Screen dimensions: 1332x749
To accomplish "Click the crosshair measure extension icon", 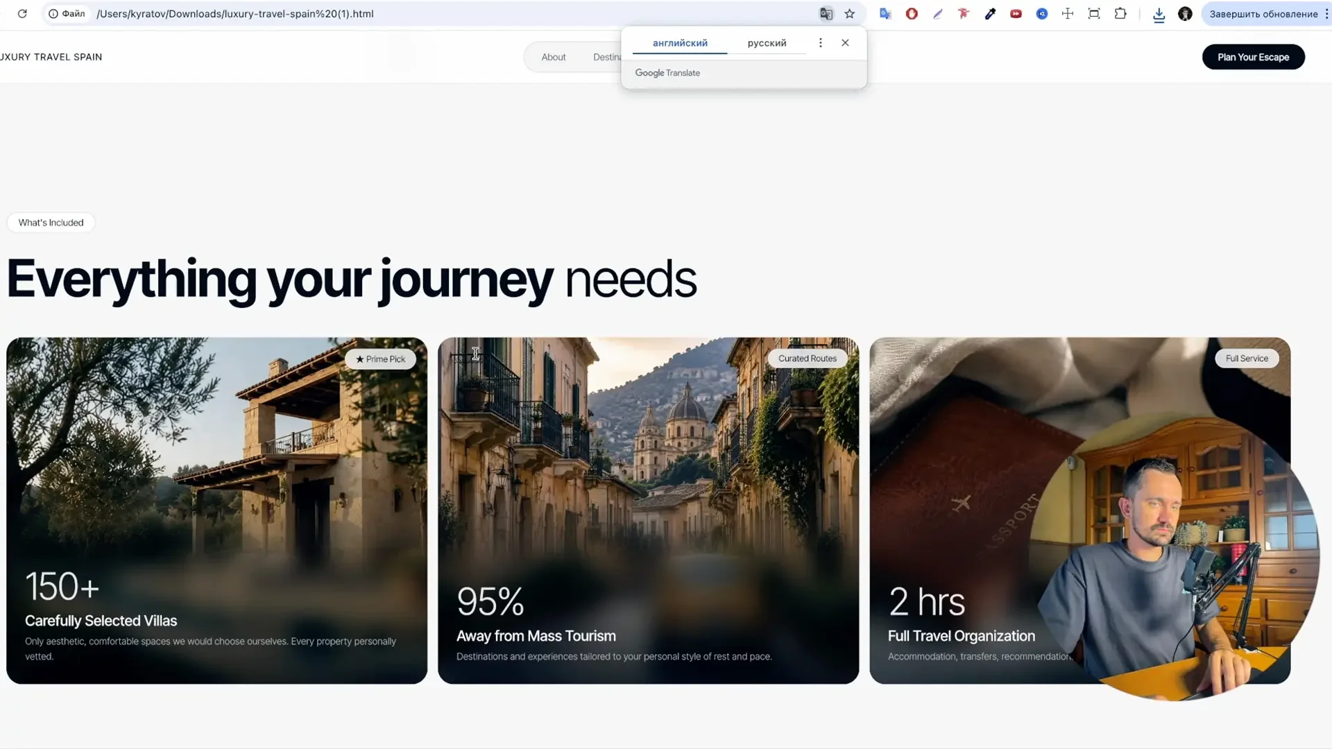I will 1068,14.
